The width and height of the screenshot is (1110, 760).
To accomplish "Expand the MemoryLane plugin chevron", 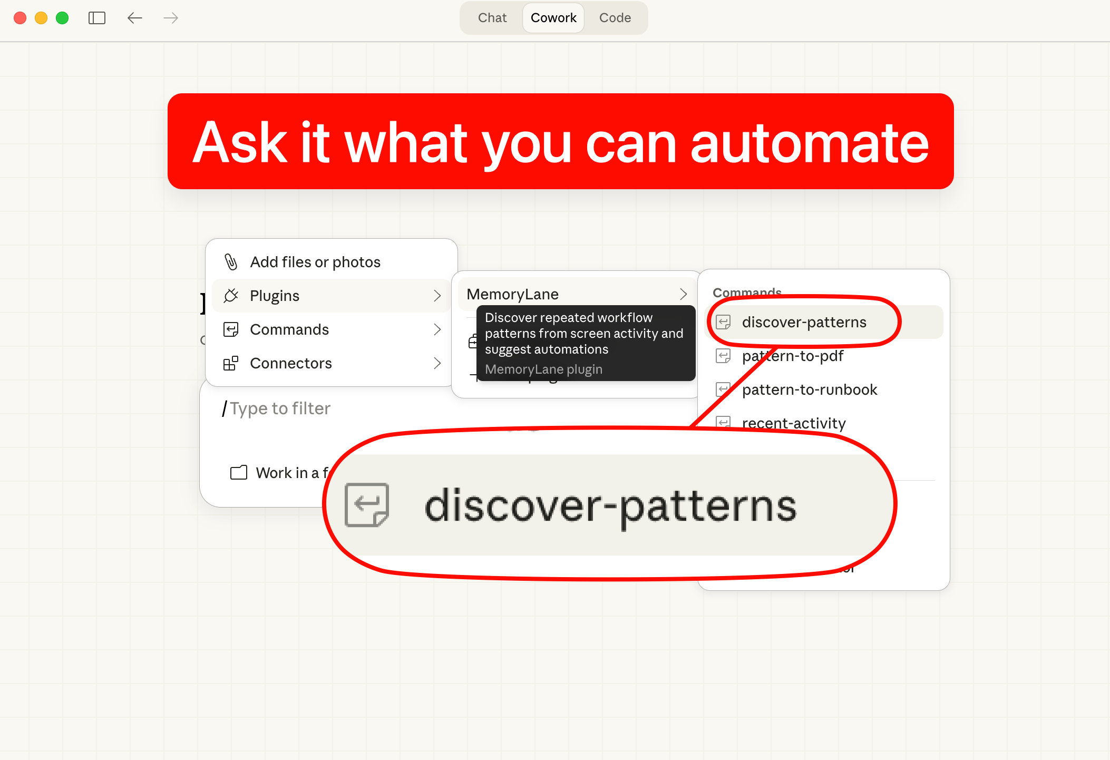I will pos(683,294).
